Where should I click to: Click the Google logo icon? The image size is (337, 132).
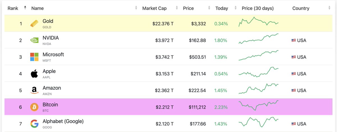pyautogui.click(x=34, y=124)
